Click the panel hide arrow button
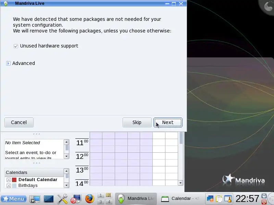274x205 pixels. [x=271, y=199]
